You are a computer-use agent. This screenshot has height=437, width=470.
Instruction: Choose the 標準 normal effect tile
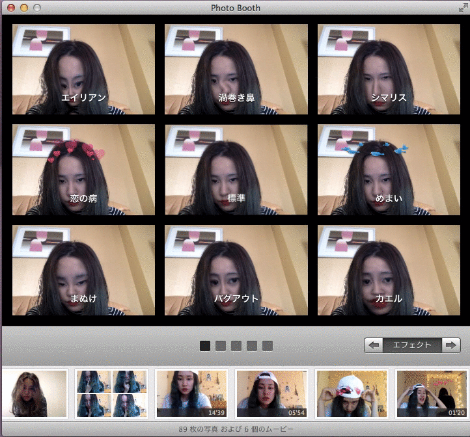(236, 170)
